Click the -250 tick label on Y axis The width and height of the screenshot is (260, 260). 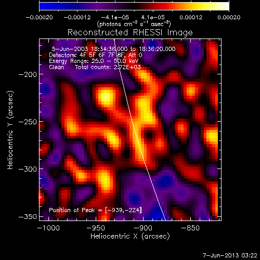click(x=28, y=122)
